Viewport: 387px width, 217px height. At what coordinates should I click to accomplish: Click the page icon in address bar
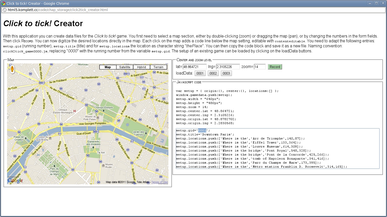(5, 10)
